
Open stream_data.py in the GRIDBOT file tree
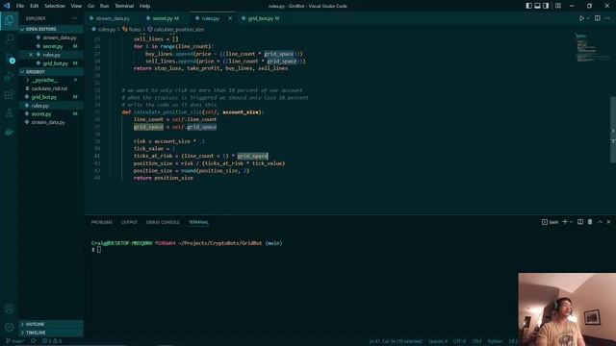click(x=51, y=122)
